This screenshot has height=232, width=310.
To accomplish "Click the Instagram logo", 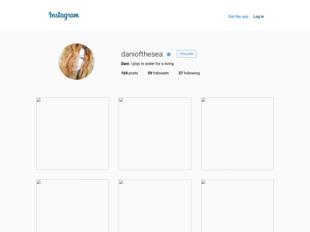I will click(64, 15).
